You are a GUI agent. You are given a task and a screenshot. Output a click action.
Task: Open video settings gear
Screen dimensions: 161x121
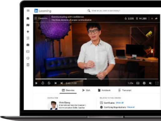(144, 83)
